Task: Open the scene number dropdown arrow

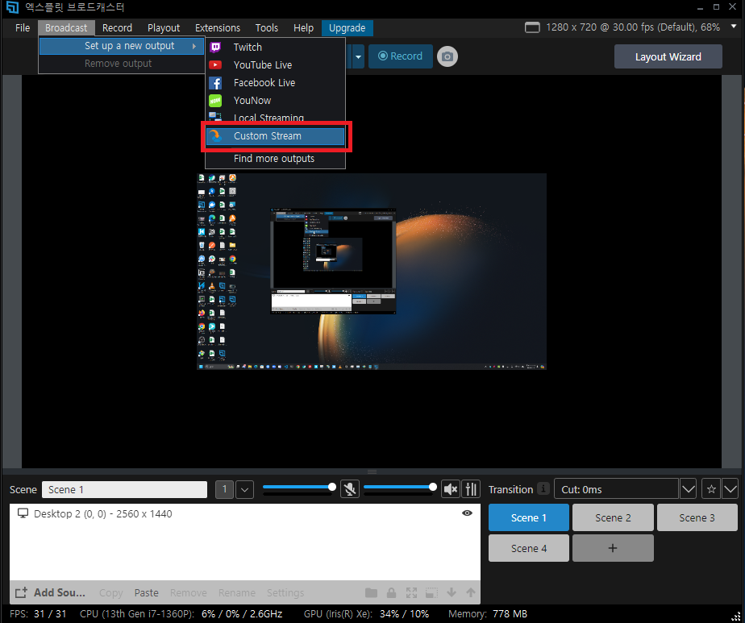Action: [x=244, y=489]
